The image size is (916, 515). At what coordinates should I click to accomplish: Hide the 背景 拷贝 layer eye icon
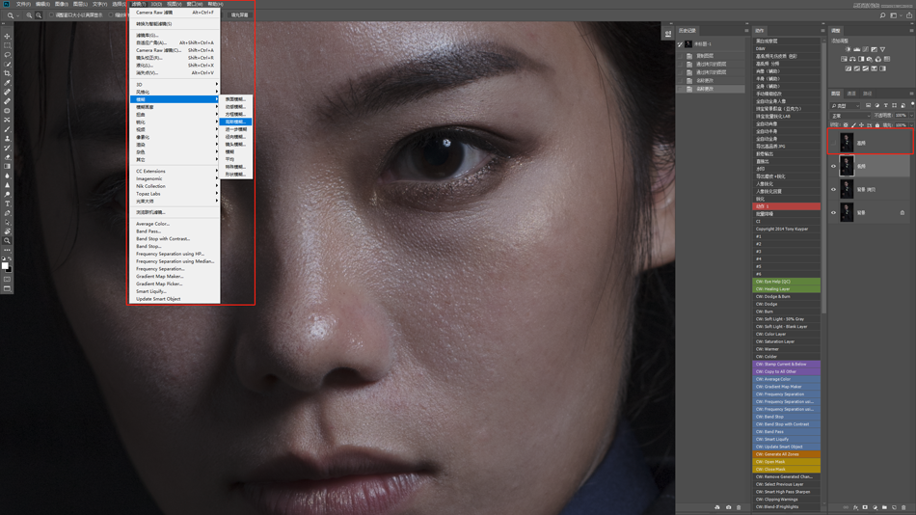tap(834, 189)
